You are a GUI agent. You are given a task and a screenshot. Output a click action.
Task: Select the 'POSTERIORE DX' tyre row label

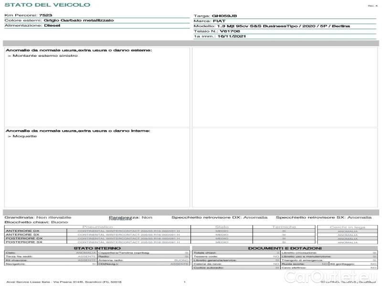click(24, 238)
